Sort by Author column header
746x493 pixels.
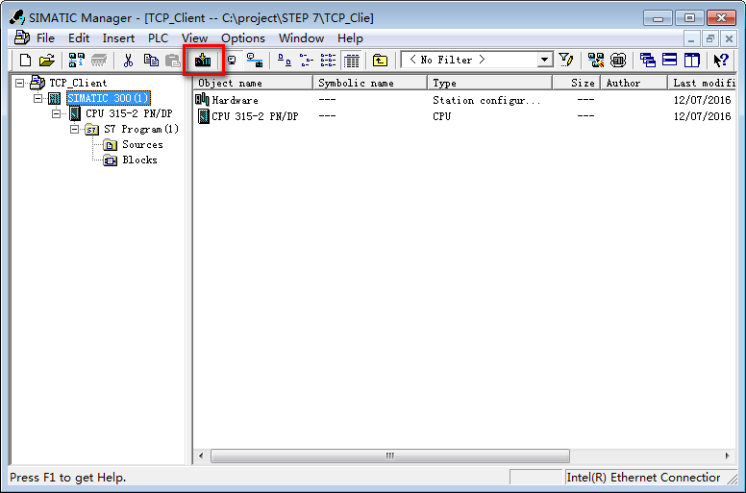coord(634,83)
